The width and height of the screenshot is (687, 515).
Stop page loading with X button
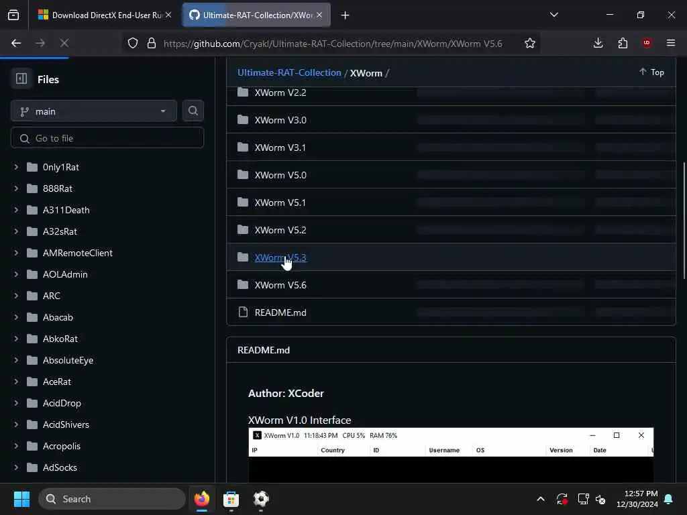pyautogui.click(x=64, y=43)
